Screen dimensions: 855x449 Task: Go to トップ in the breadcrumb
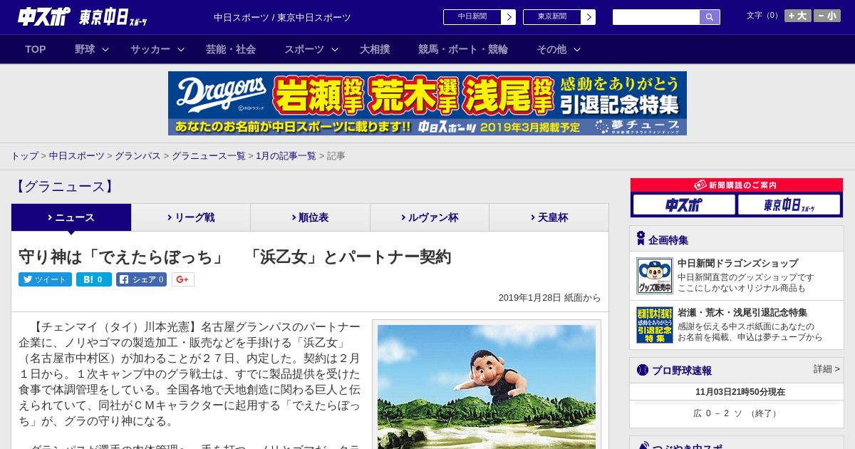pyautogui.click(x=24, y=156)
